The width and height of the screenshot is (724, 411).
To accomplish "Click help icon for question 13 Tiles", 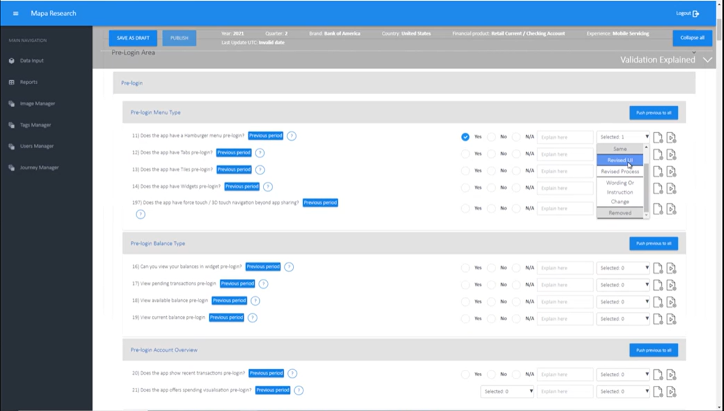I will pyautogui.click(x=260, y=170).
